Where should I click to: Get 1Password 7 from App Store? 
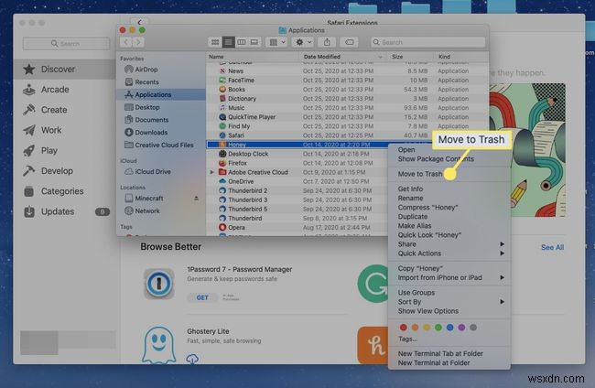point(202,297)
